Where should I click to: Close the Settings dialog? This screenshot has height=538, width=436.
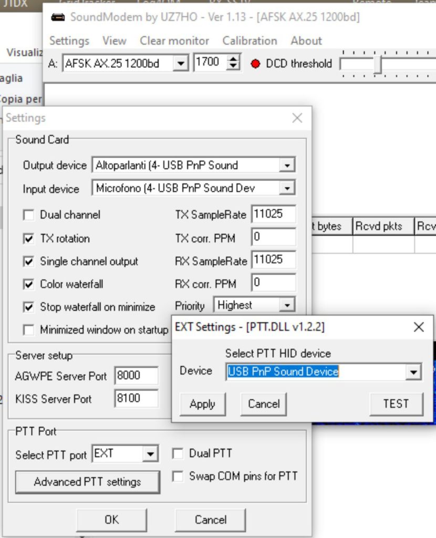click(x=297, y=118)
